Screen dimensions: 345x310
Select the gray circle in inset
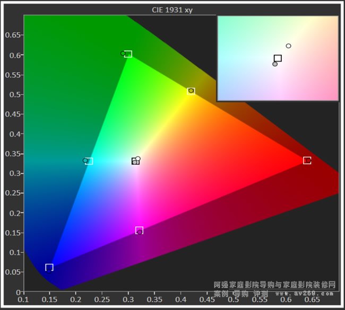275,64
